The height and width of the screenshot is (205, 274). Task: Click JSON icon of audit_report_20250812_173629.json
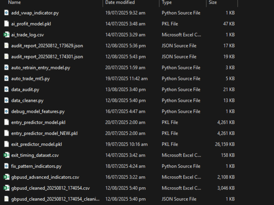pos(7,46)
